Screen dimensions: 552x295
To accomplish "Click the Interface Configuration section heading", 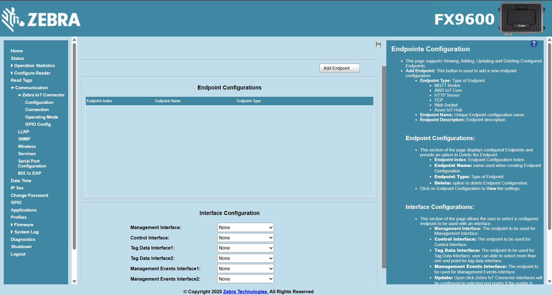I will click(x=230, y=213).
